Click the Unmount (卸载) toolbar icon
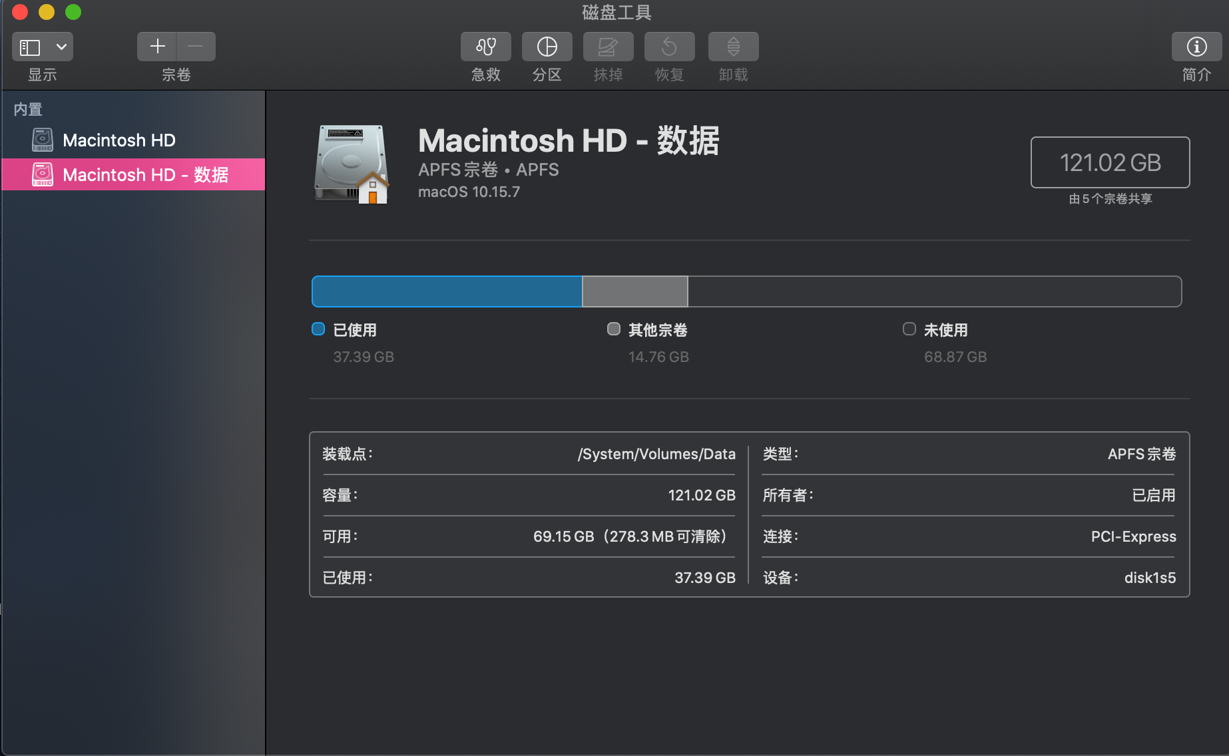Image resolution: width=1229 pixels, height=756 pixels. pyautogui.click(x=734, y=47)
